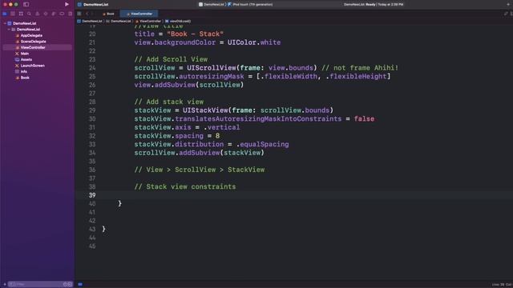Toggle the debug area blue button
This screenshot has width=513, height=288.
point(80,285)
